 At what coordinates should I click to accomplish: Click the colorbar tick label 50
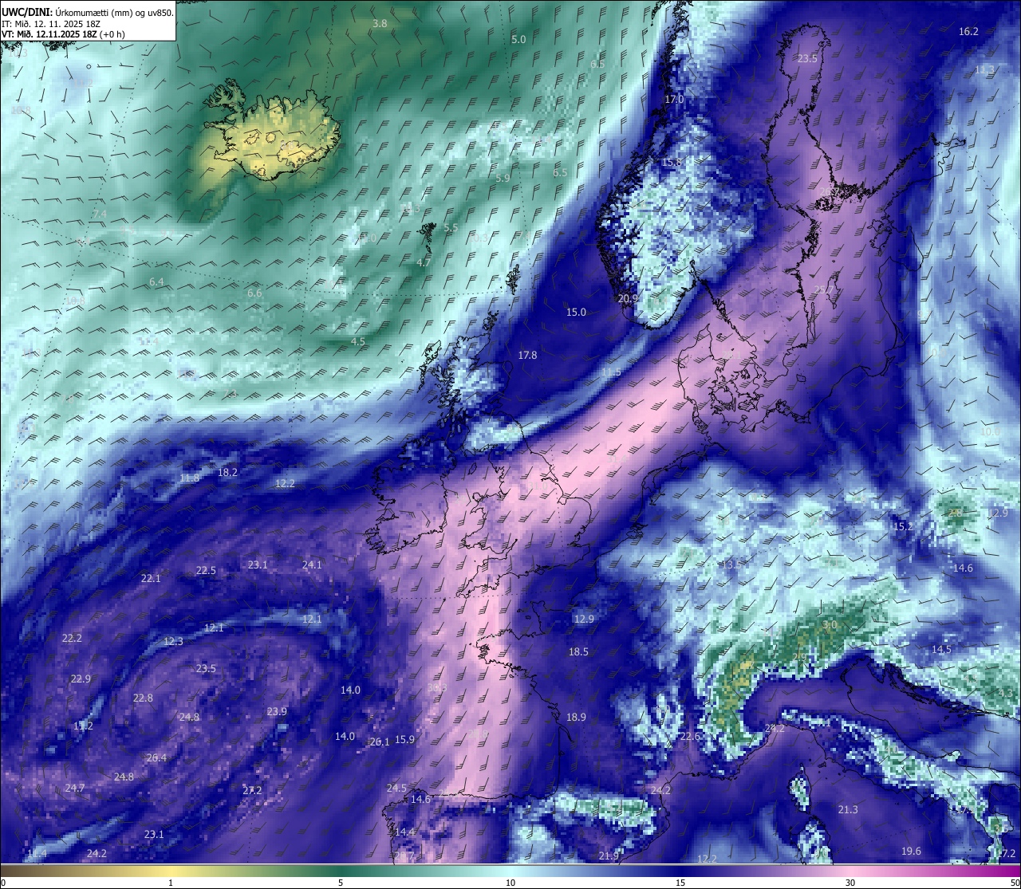click(x=1015, y=883)
